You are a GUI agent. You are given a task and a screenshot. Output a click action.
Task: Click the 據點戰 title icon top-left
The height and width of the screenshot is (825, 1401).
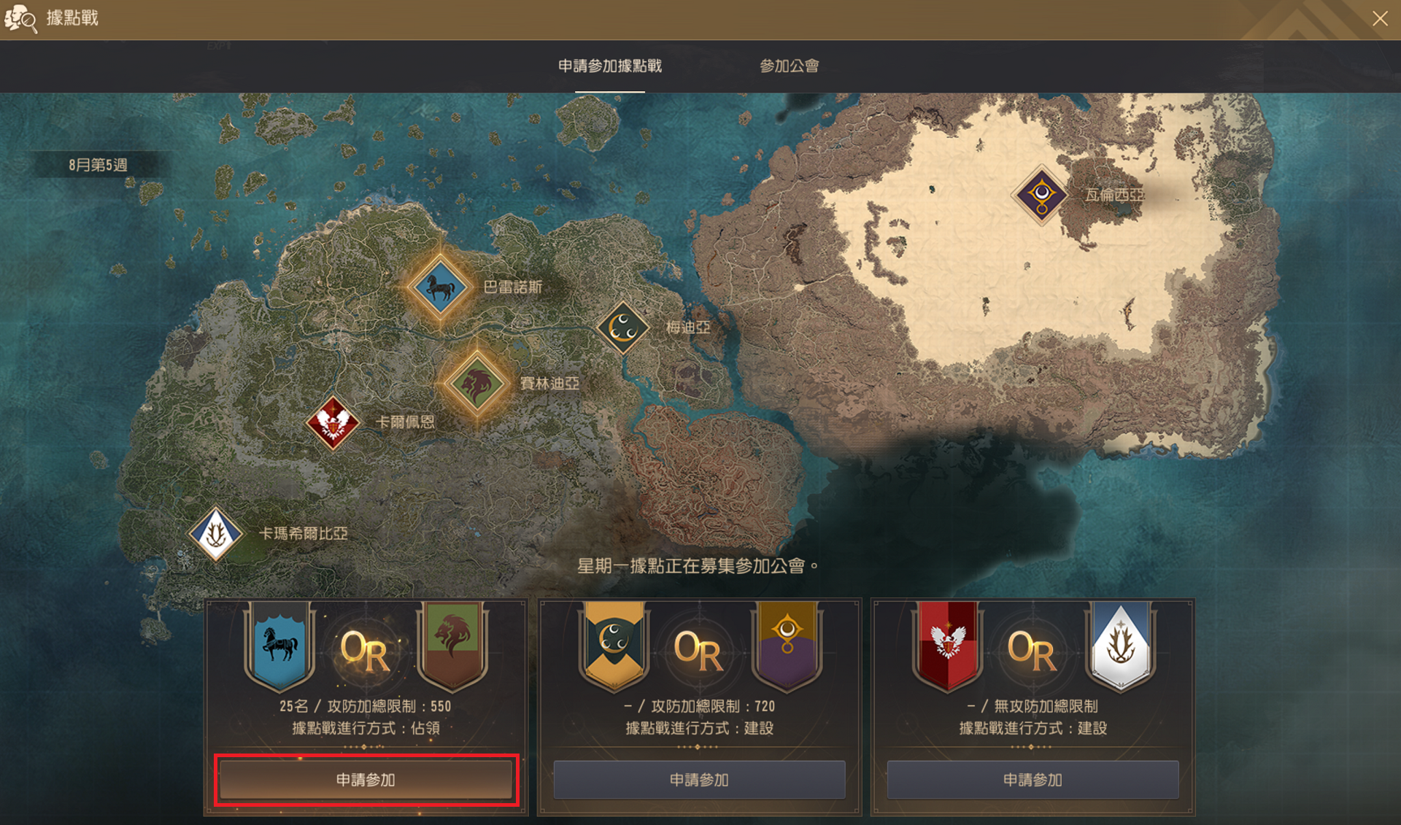tap(20, 19)
